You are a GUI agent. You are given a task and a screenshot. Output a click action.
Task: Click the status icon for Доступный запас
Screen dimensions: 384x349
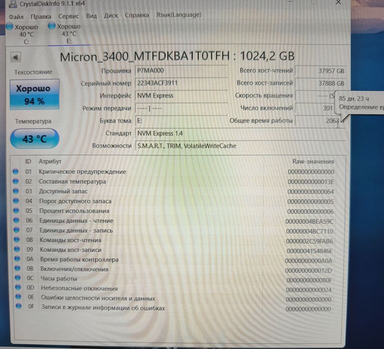tap(16, 191)
